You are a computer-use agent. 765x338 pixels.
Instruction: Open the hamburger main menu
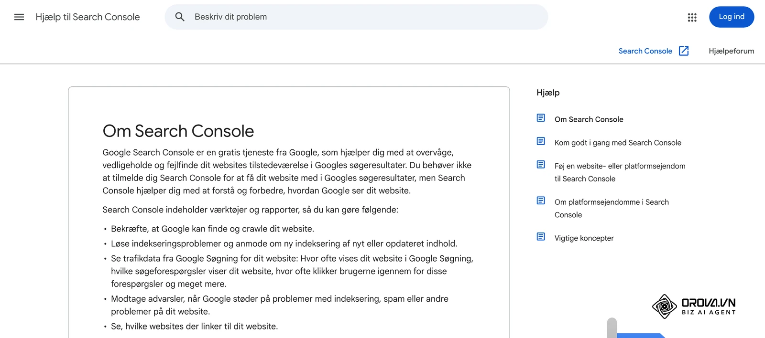19,17
